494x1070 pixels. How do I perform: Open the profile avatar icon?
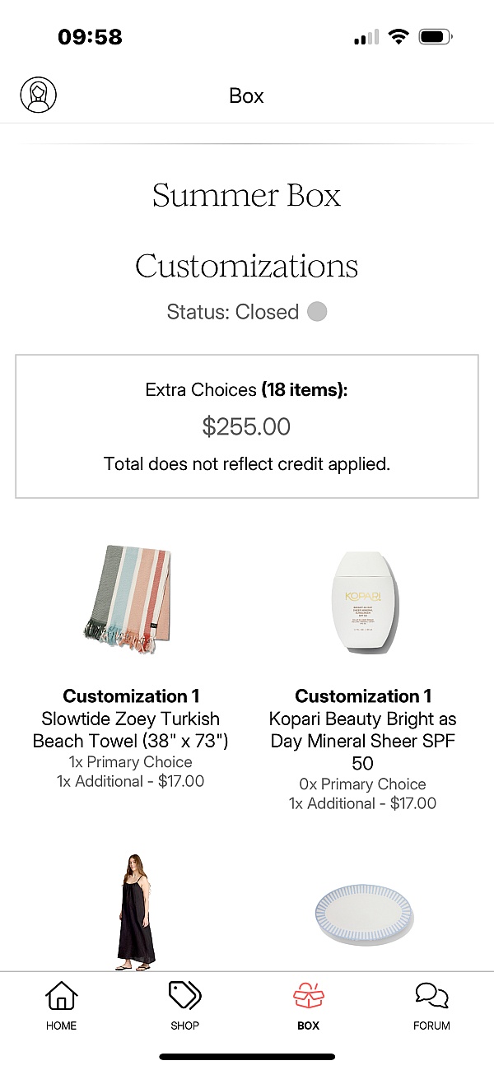coord(38,95)
